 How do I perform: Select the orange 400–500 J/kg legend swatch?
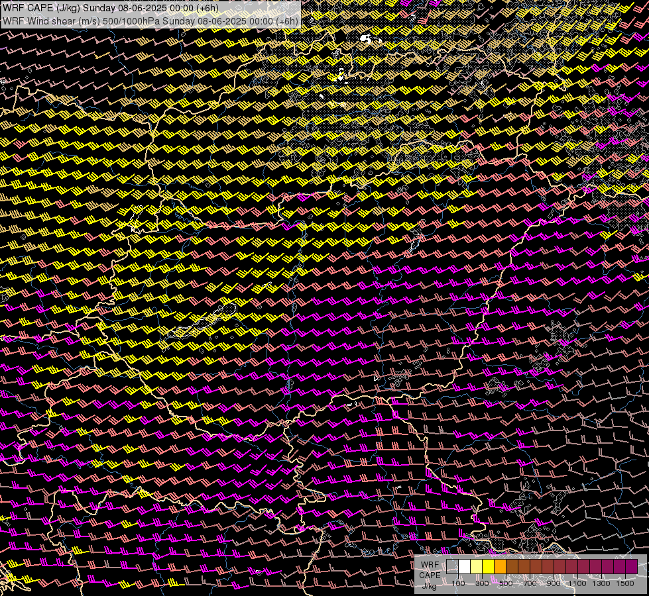coord(500,566)
